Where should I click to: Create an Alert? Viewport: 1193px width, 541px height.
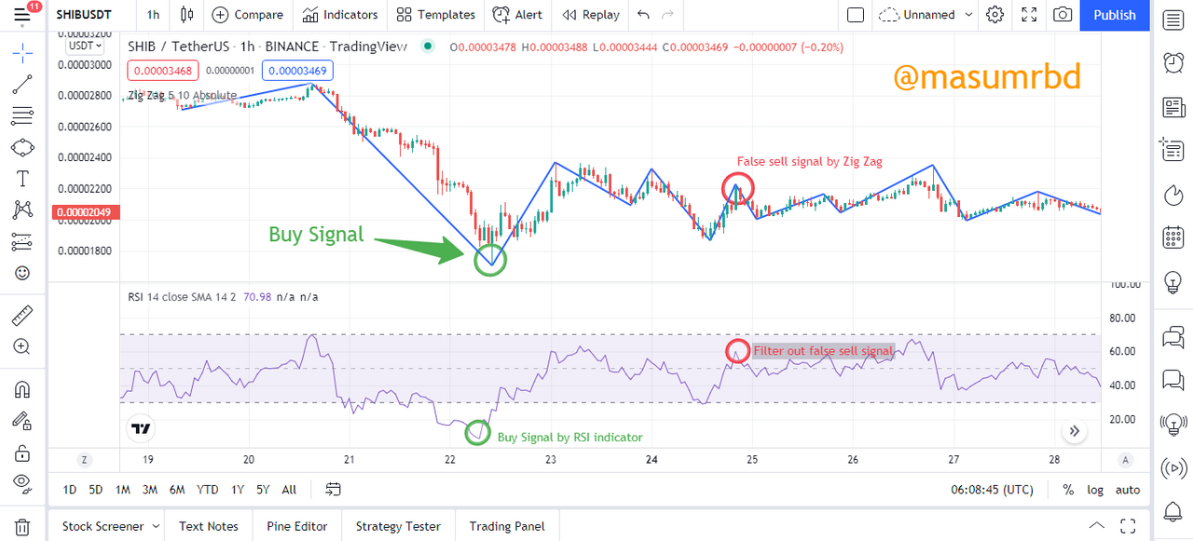[517, 15]
